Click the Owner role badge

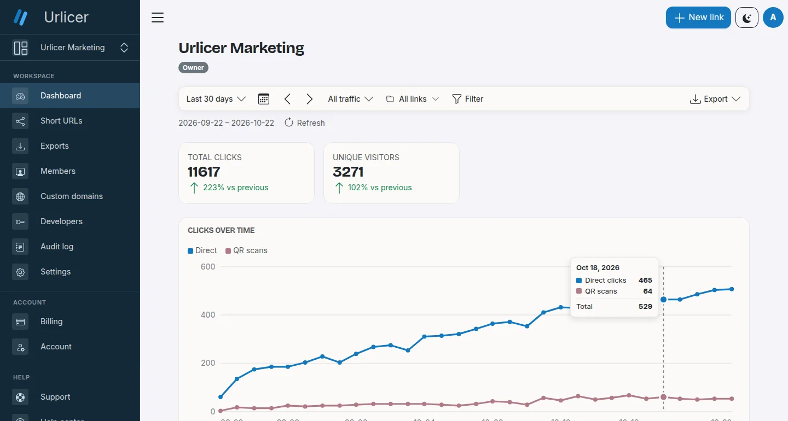pos(193,68)
